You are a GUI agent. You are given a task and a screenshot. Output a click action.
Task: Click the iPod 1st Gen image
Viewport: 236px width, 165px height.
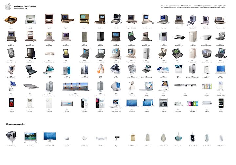[x=206, y=70]
